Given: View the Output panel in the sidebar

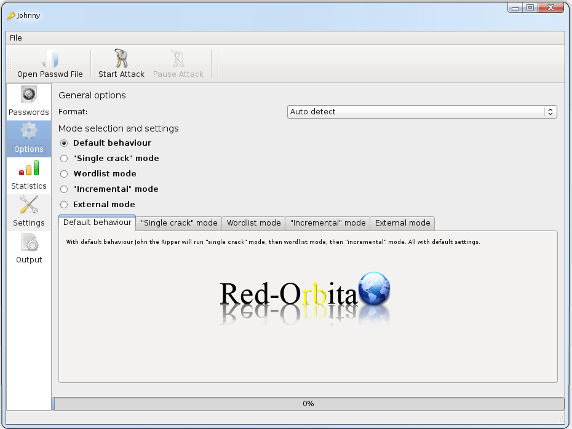Looking at the screenshot, I should click(29, 249).
